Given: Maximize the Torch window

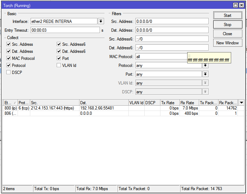Looking at the screenshot, I should 235,5.
